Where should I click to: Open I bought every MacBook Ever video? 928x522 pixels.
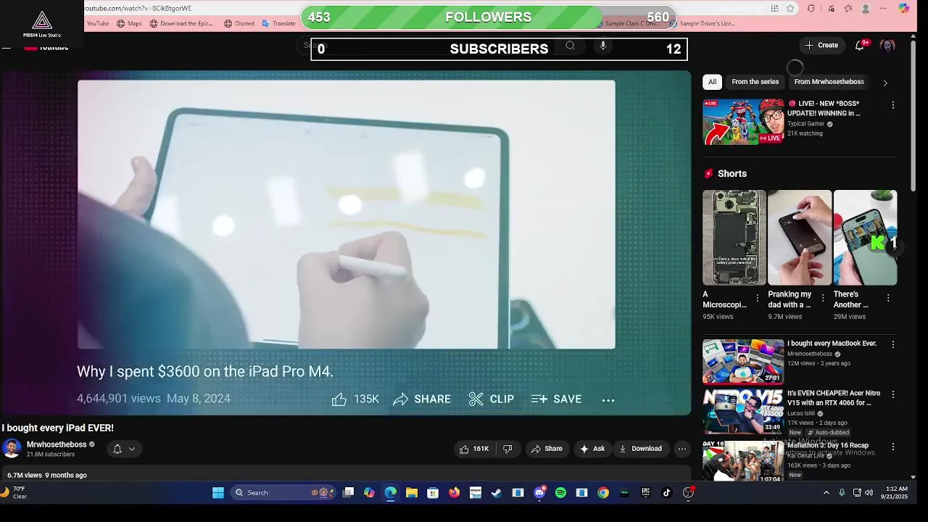coord(743,361)
